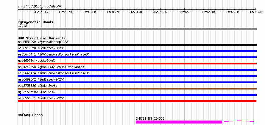Click the blue nsv6513850 variant bar

[137, 51]
